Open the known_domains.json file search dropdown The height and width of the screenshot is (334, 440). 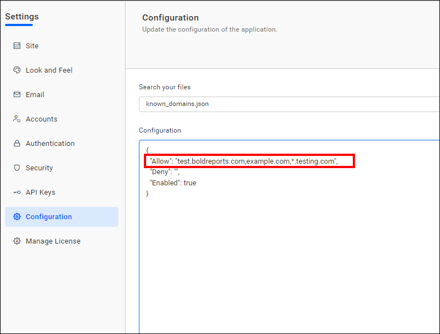289,104
